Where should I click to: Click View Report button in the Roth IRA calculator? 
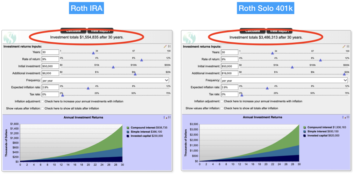[x=100, y=31]
